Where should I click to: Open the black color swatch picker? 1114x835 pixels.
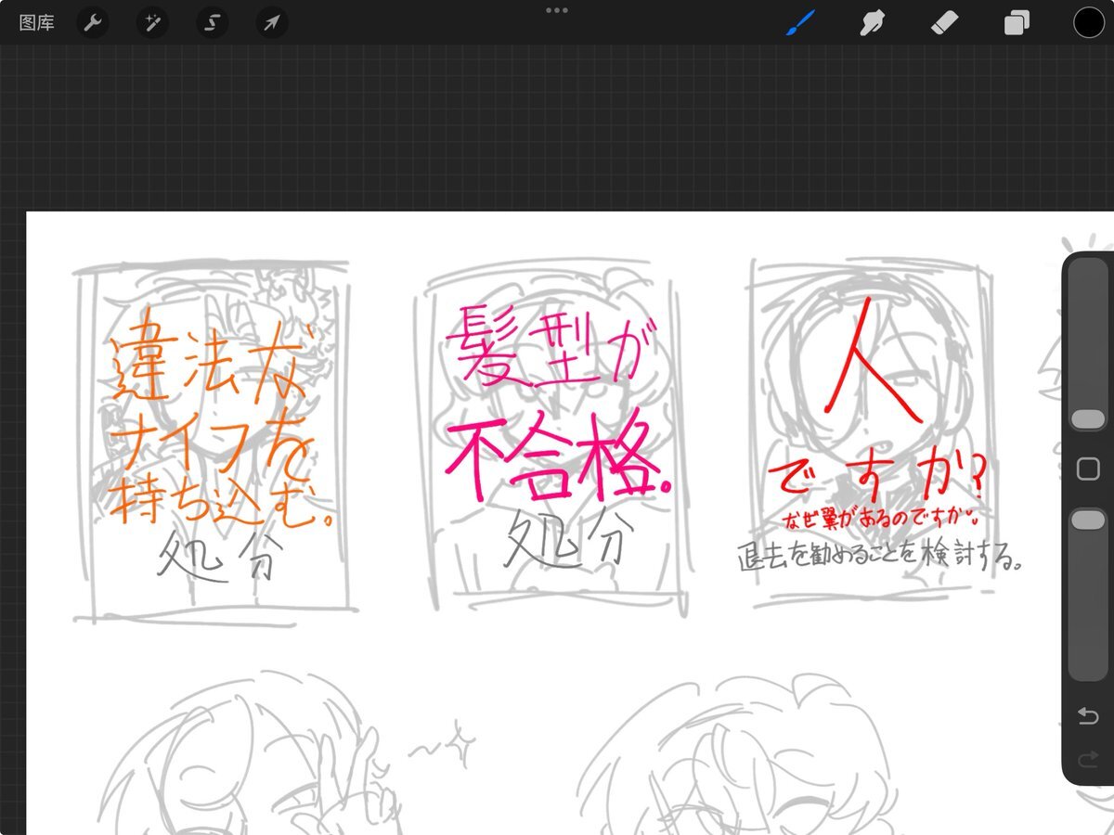click(x=1088, y=22)
